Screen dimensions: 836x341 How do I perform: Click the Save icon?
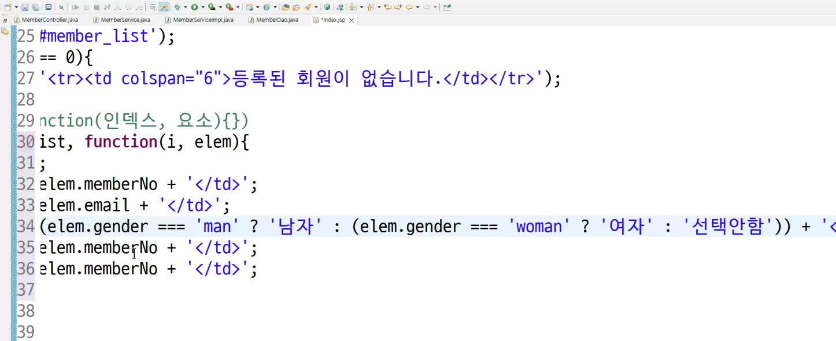[x=25, y=8]
